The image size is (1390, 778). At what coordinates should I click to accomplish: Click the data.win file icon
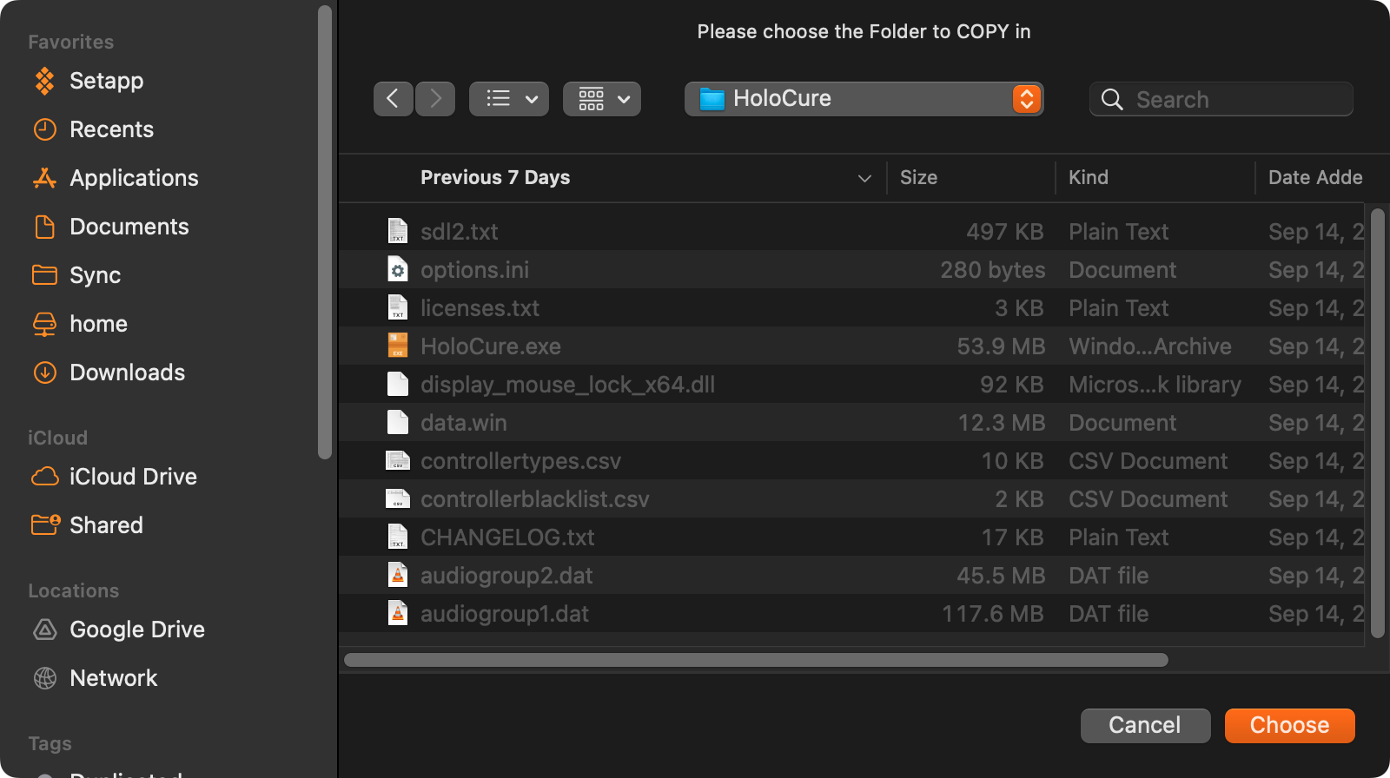397,422
